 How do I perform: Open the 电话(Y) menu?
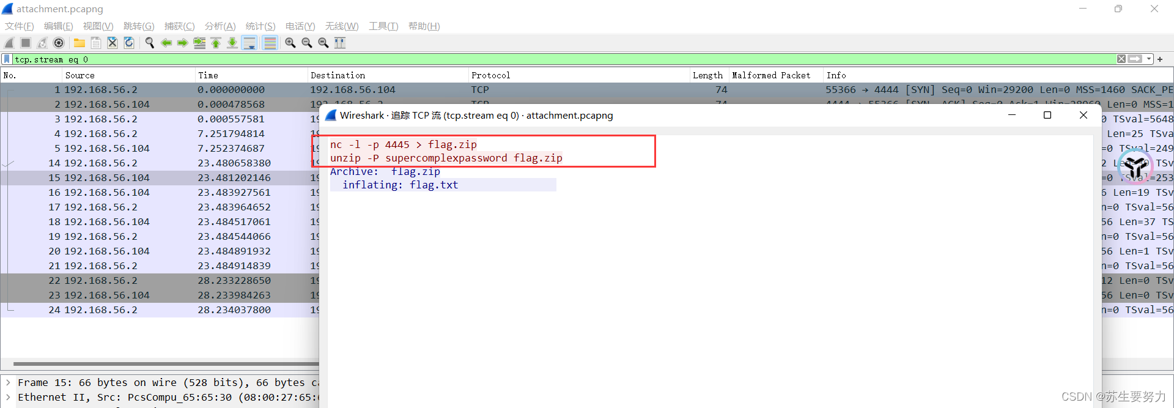point(300,26)
